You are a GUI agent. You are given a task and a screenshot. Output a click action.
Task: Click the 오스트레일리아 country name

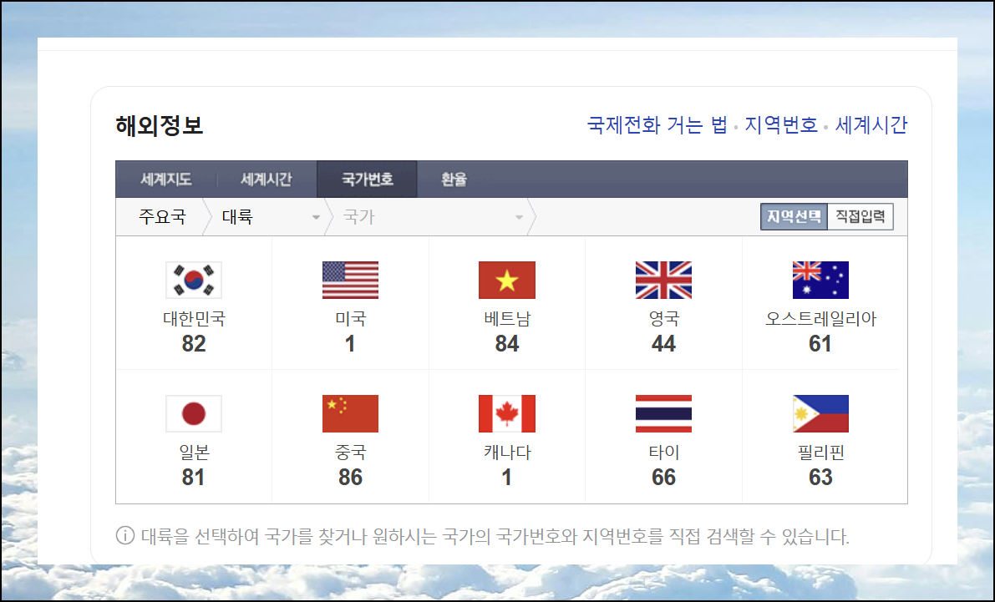820,318
